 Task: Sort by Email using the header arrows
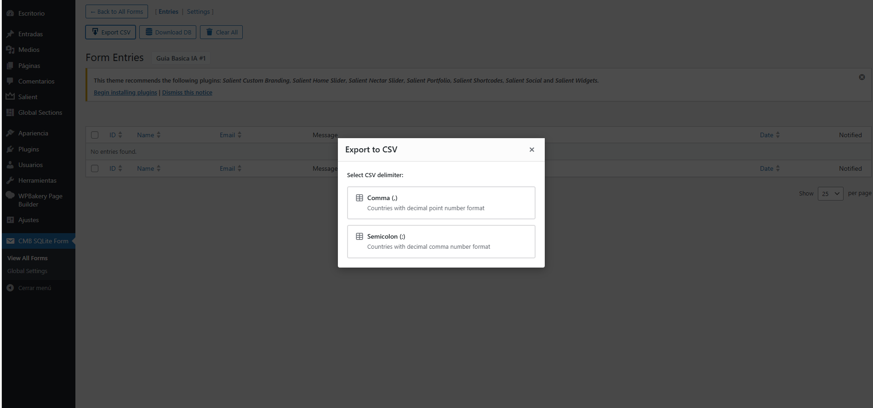click(240, 135)
